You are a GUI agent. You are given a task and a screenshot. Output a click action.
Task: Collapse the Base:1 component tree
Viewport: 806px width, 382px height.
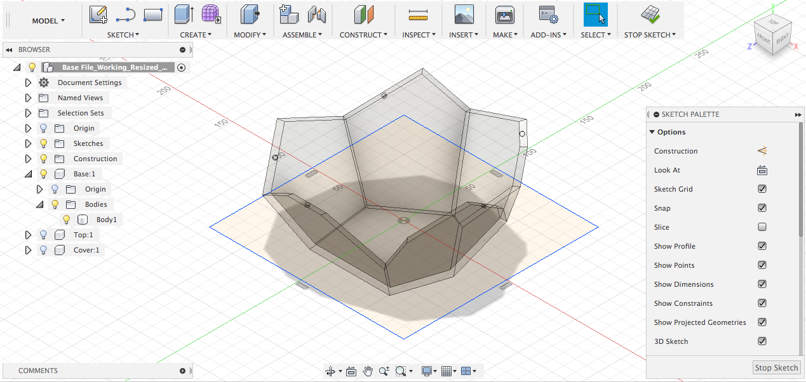click(28, 174)
